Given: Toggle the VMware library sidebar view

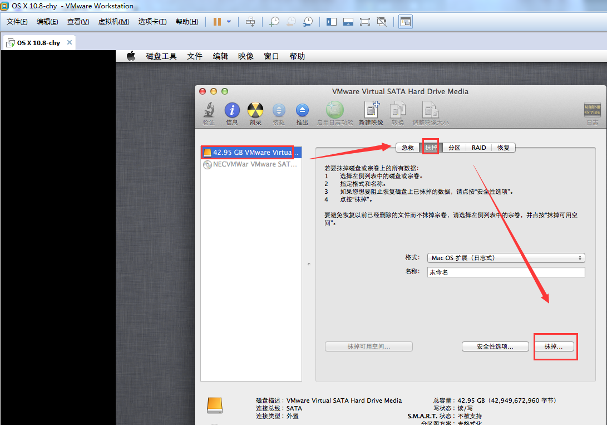Looking at the screenshot, I should (x=332, y=22).
